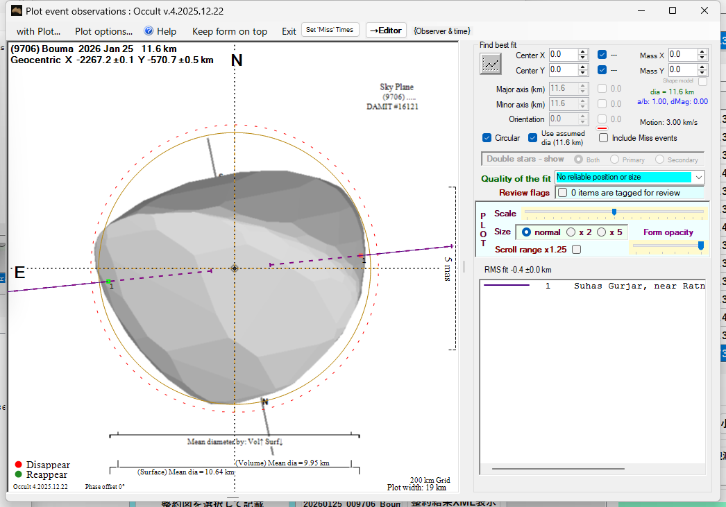
Task: Decrease Center Y with down spinner arrow
Action: pos(584,73)
